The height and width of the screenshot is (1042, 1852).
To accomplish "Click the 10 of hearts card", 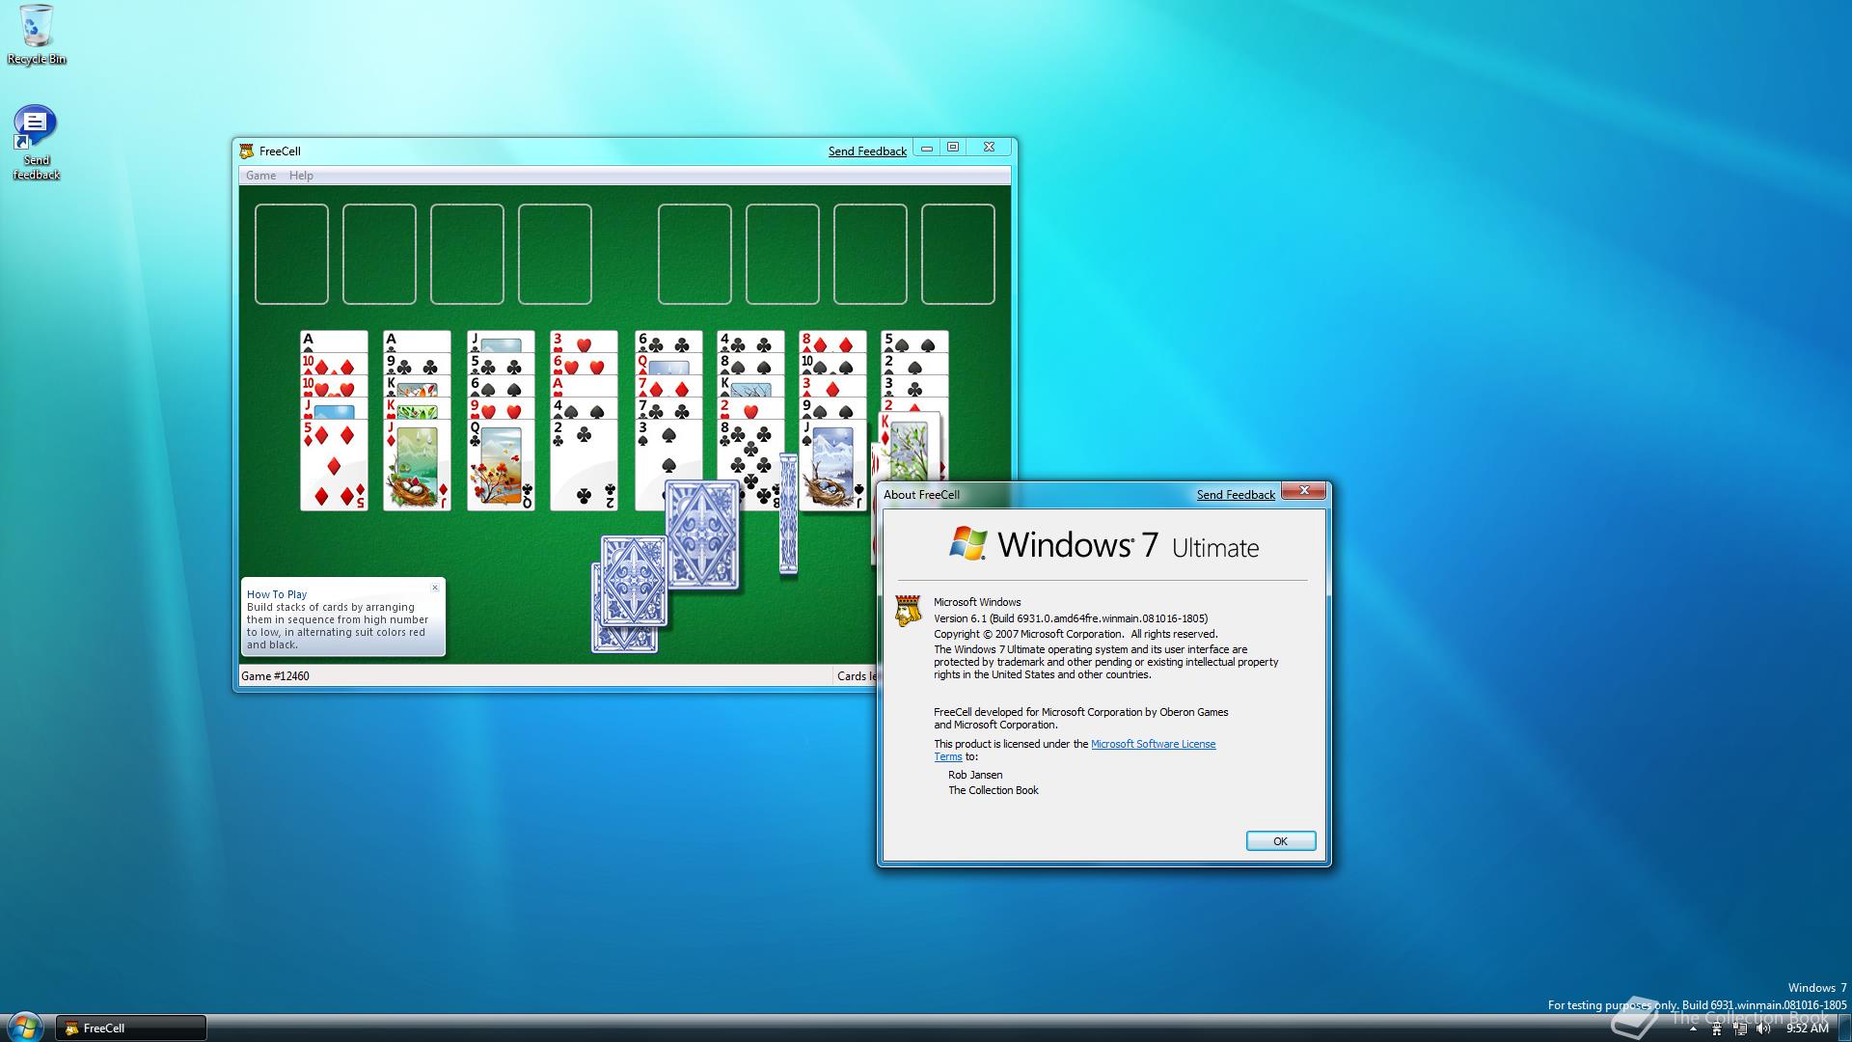I will tap(334, 386).
